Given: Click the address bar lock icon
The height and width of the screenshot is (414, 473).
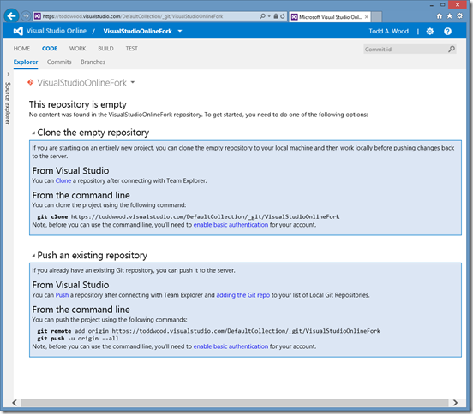Looking at the screenshot, I should (276, 16).
